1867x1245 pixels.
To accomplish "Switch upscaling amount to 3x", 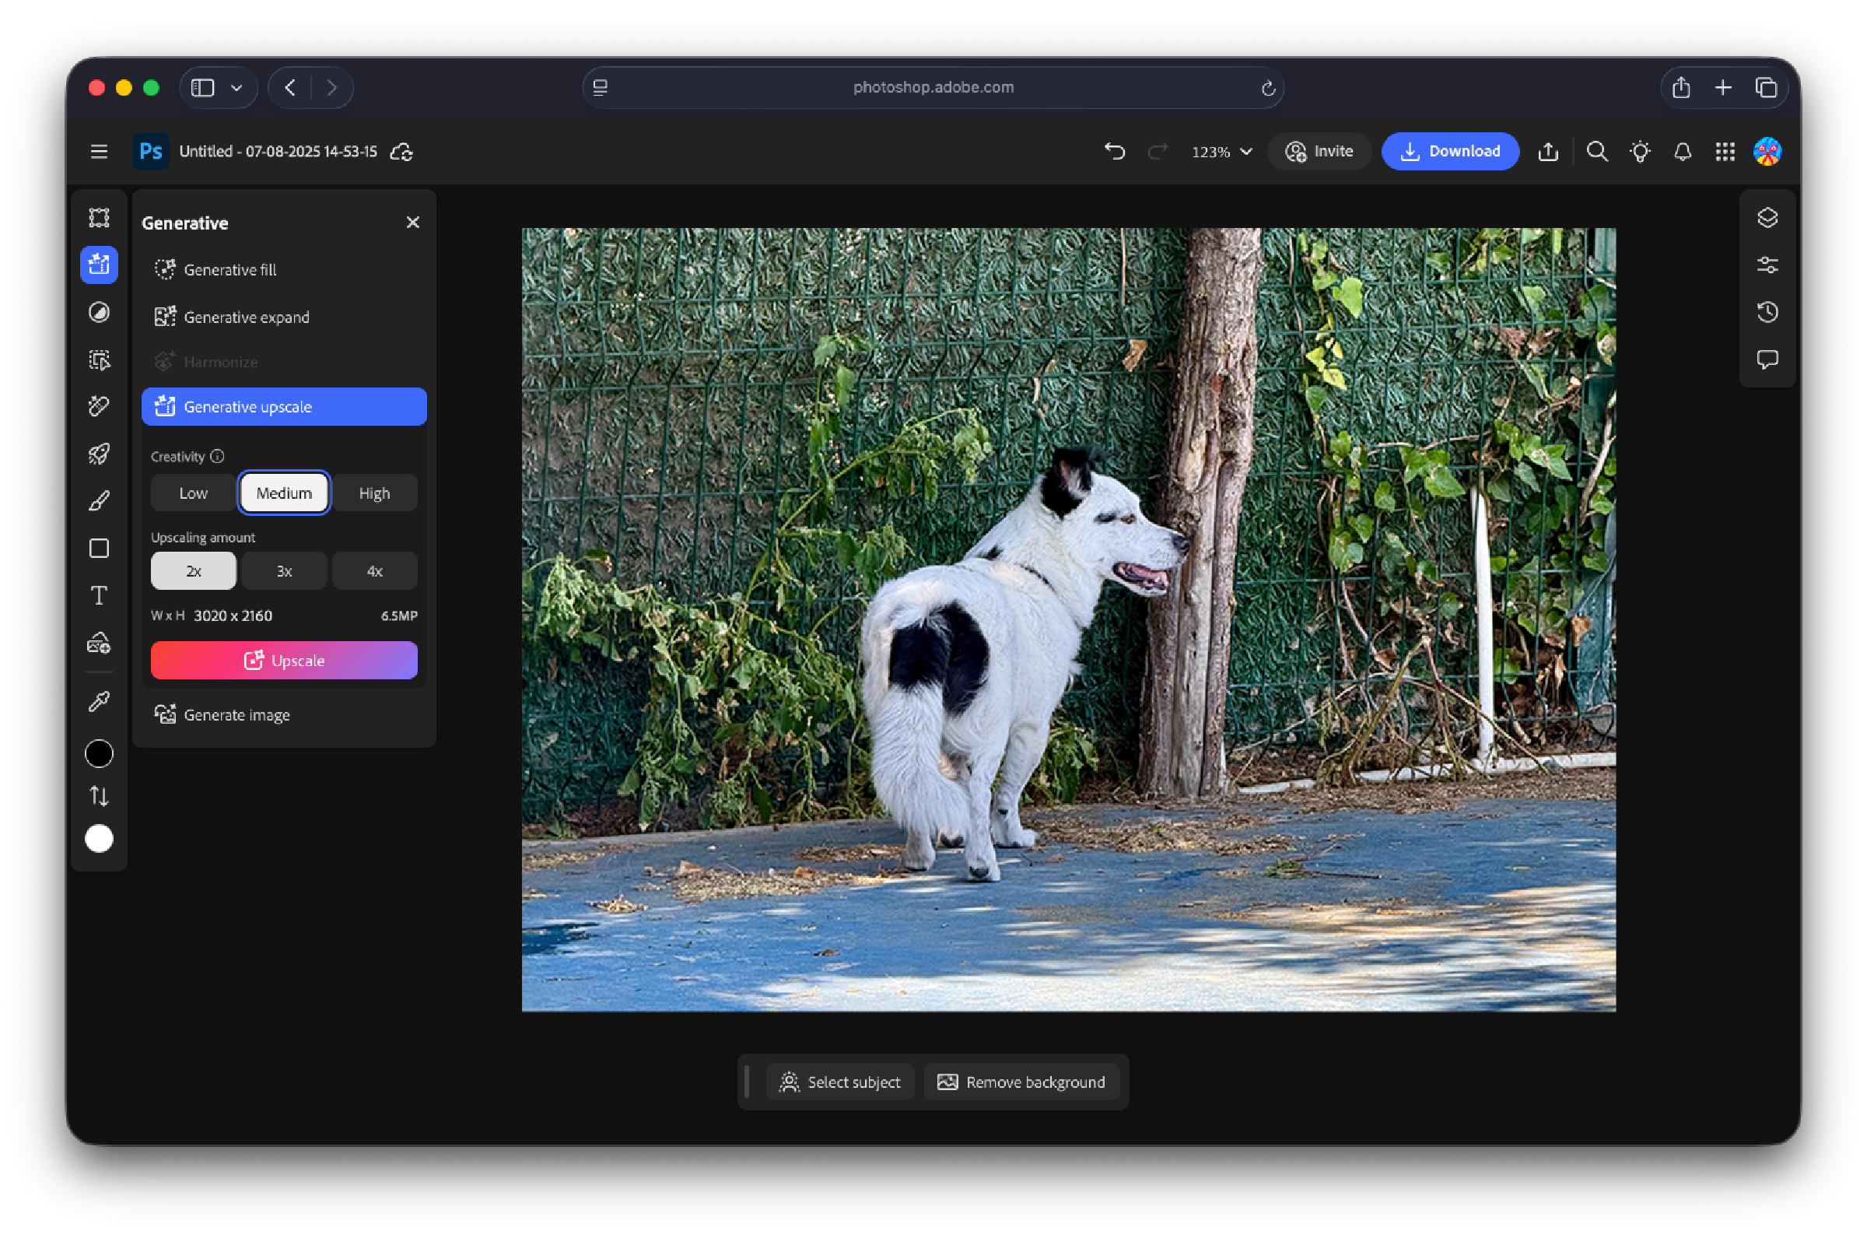I will tap(283, 570).
